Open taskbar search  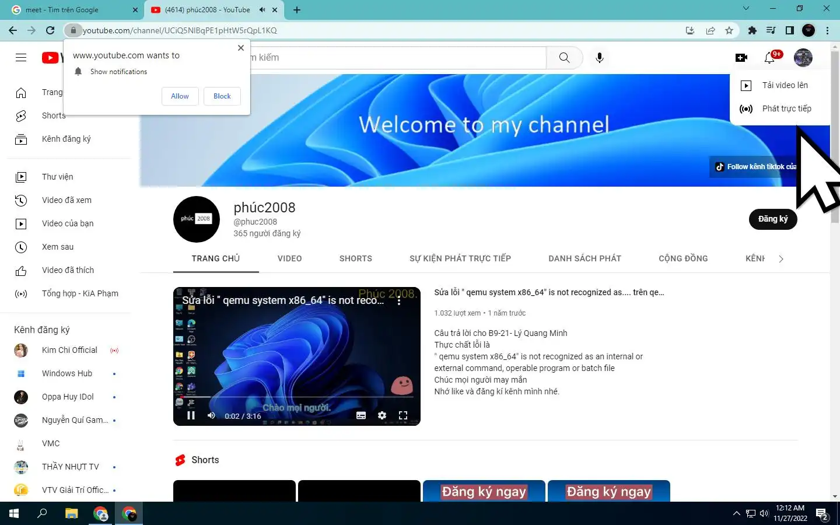[42, 513]
